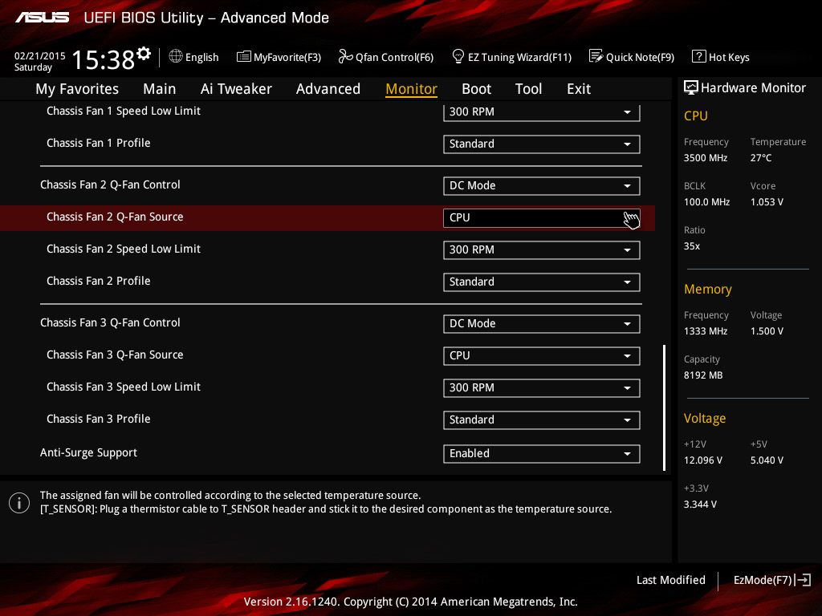
Task: Click the 15:38 clock time
Action: [104, 59]
